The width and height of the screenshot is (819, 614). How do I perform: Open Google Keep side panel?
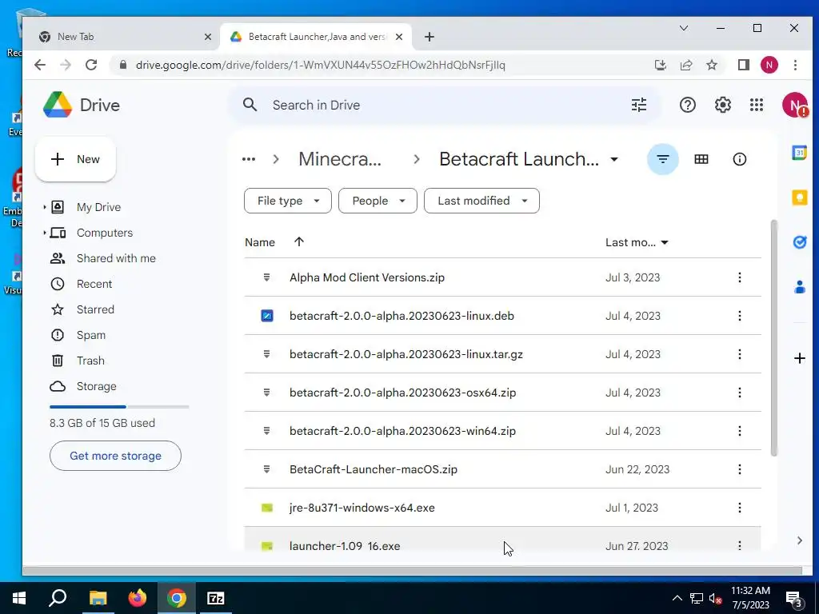pos(799,197)
